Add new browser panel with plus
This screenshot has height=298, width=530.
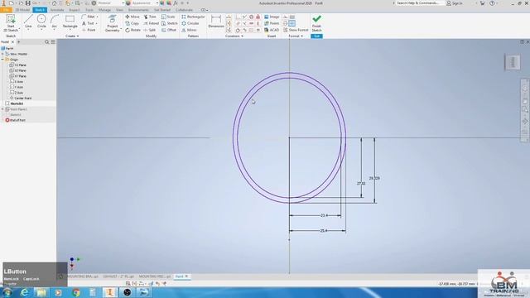[x=18, y=42]
